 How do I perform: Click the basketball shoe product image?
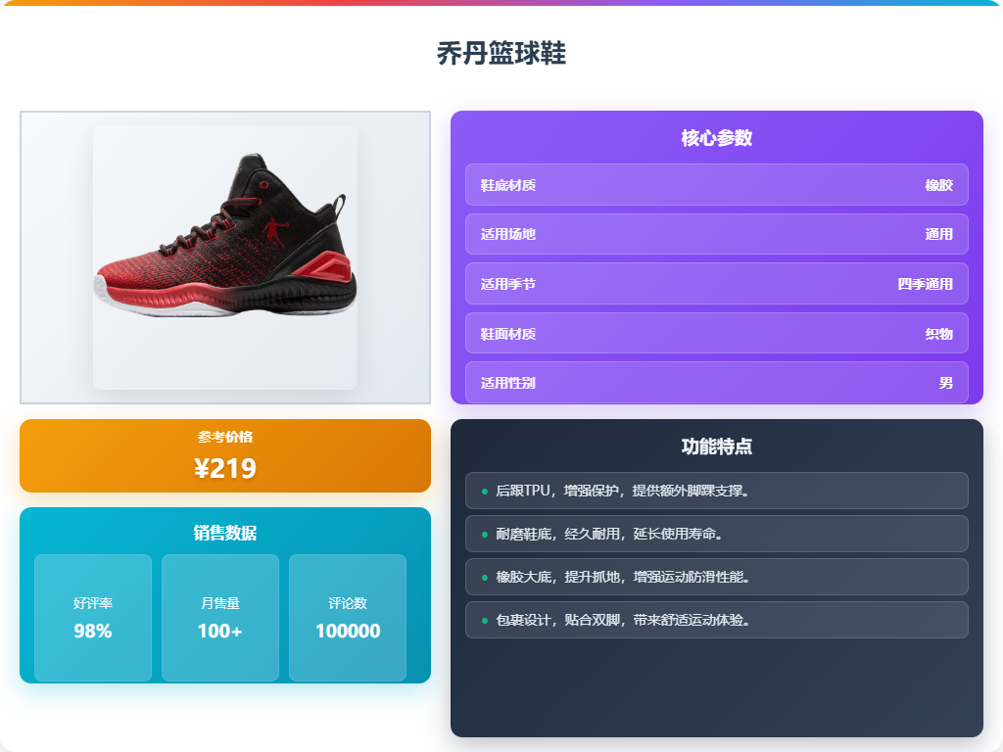[225, 258]
